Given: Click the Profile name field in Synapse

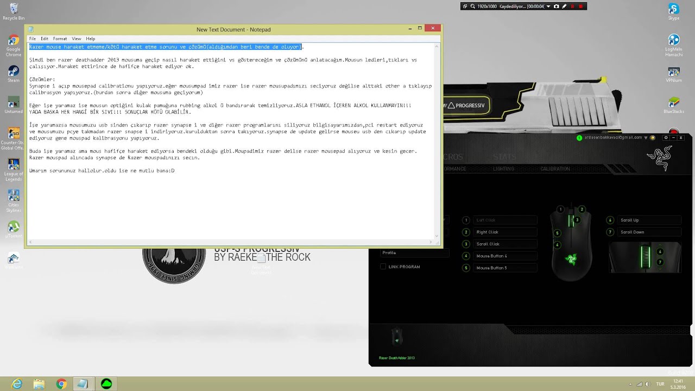Looking at the screenshot, I should coord(414,253).
